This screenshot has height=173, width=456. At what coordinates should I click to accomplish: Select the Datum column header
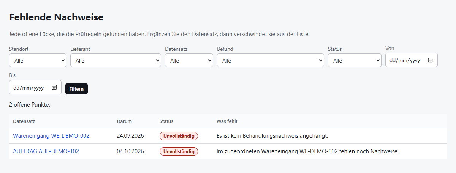point(124,121)
